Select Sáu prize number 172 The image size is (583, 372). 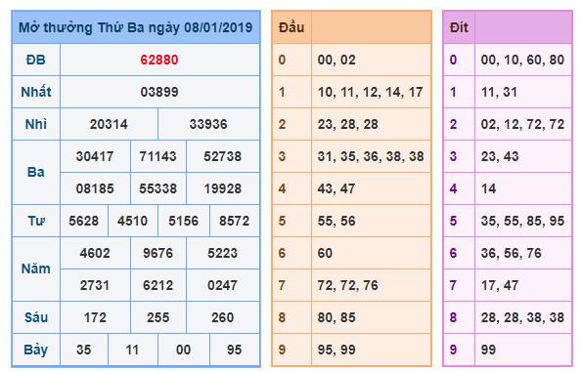click(x=95, y=317)
